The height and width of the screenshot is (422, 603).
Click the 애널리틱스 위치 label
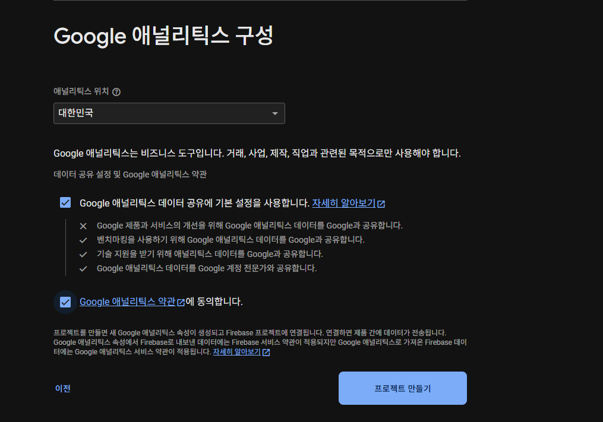[81, 91]
